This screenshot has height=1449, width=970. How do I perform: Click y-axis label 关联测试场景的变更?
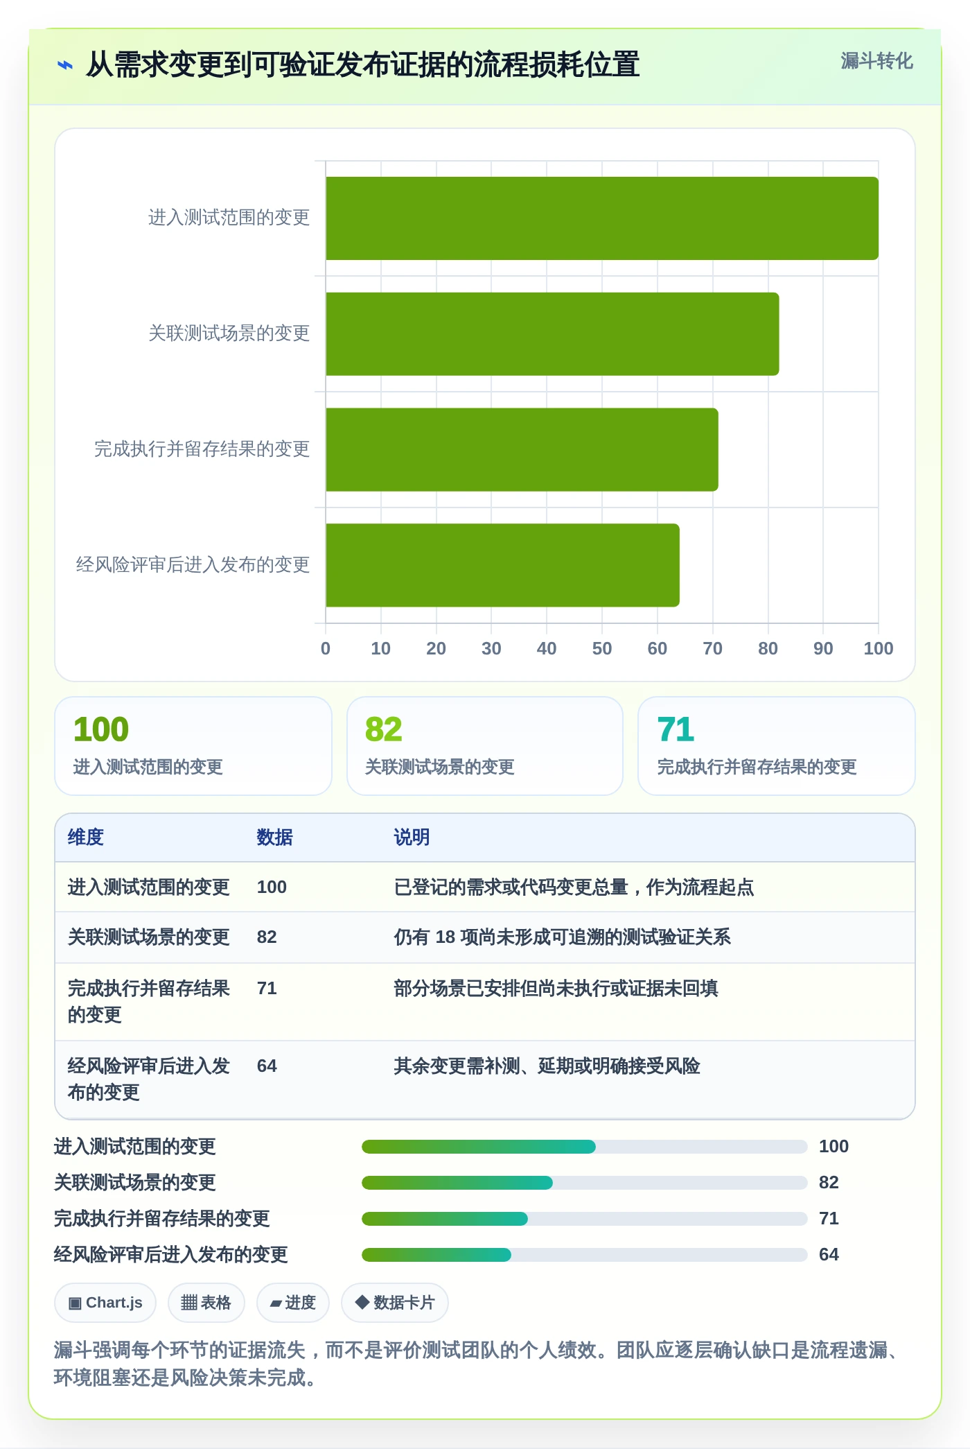click(229, 333)
